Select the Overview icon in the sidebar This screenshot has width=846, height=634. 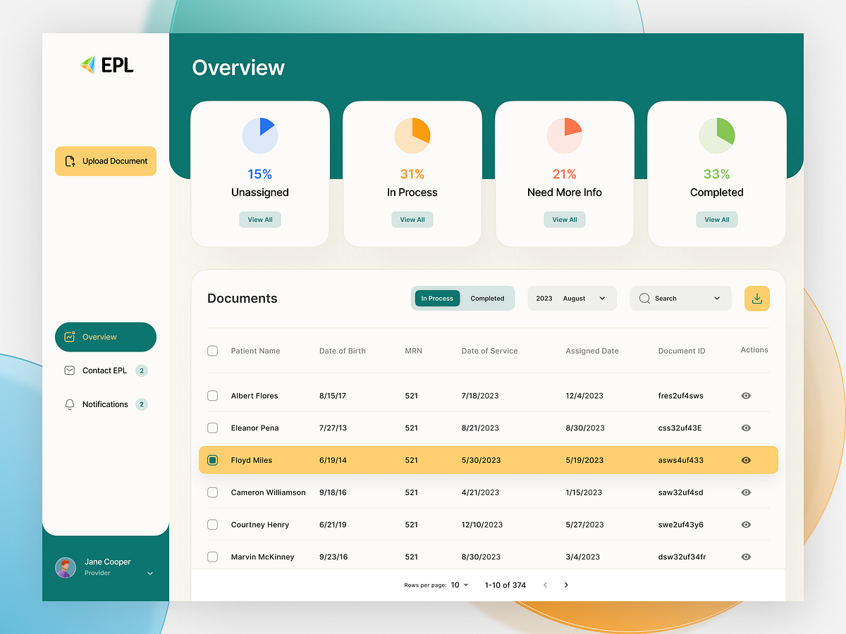click(x=69, y=337)
